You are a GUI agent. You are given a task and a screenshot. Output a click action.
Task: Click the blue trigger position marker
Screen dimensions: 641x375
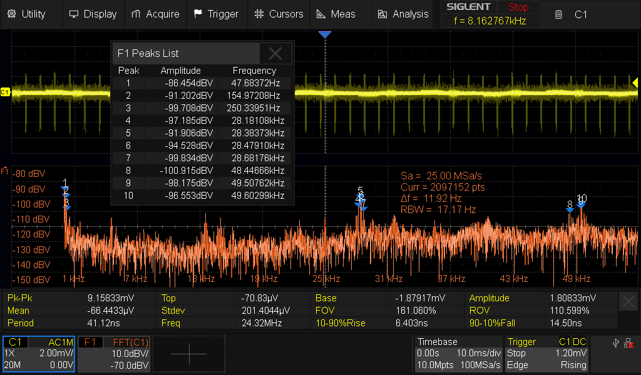point(324,35)
